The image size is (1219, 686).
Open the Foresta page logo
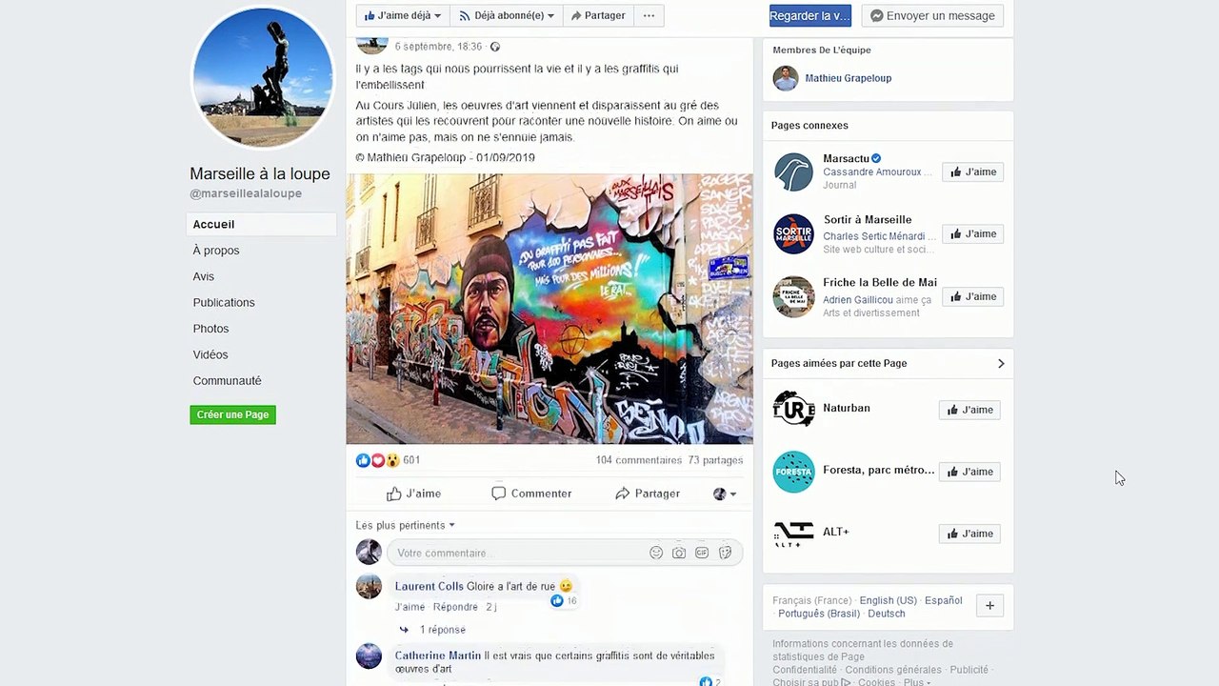[x=793, y=472]
